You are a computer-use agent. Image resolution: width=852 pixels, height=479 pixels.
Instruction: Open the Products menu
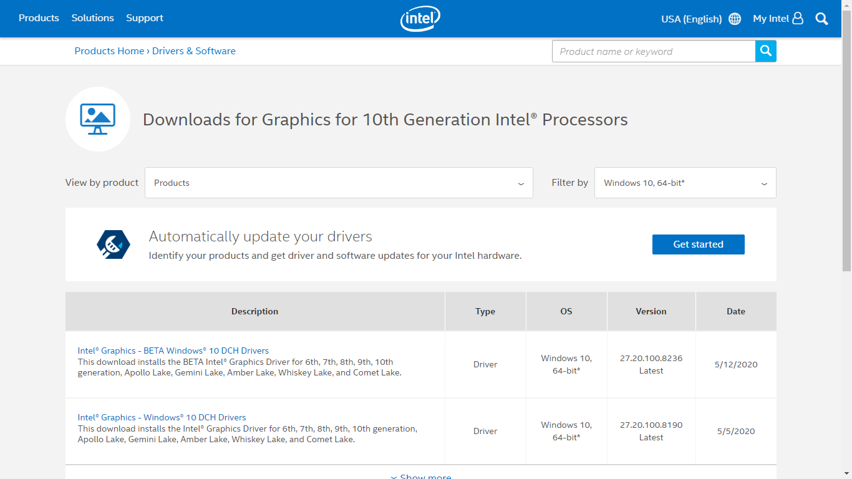[x=39, y=18]
